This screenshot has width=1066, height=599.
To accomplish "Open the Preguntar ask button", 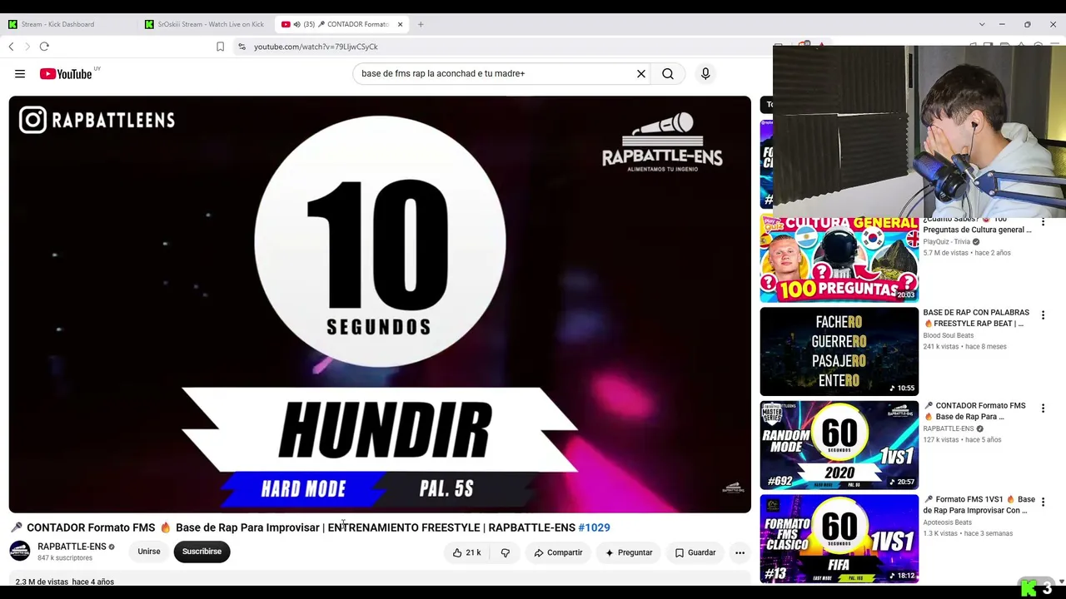I will click(629, 552).
